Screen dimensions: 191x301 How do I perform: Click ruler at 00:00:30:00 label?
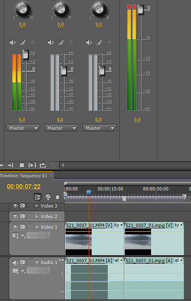tap(156, 189)
